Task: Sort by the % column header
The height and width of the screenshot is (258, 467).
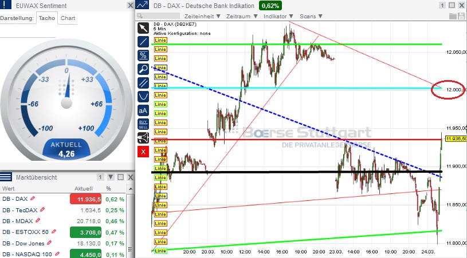Action: click(x=109, y=188)
